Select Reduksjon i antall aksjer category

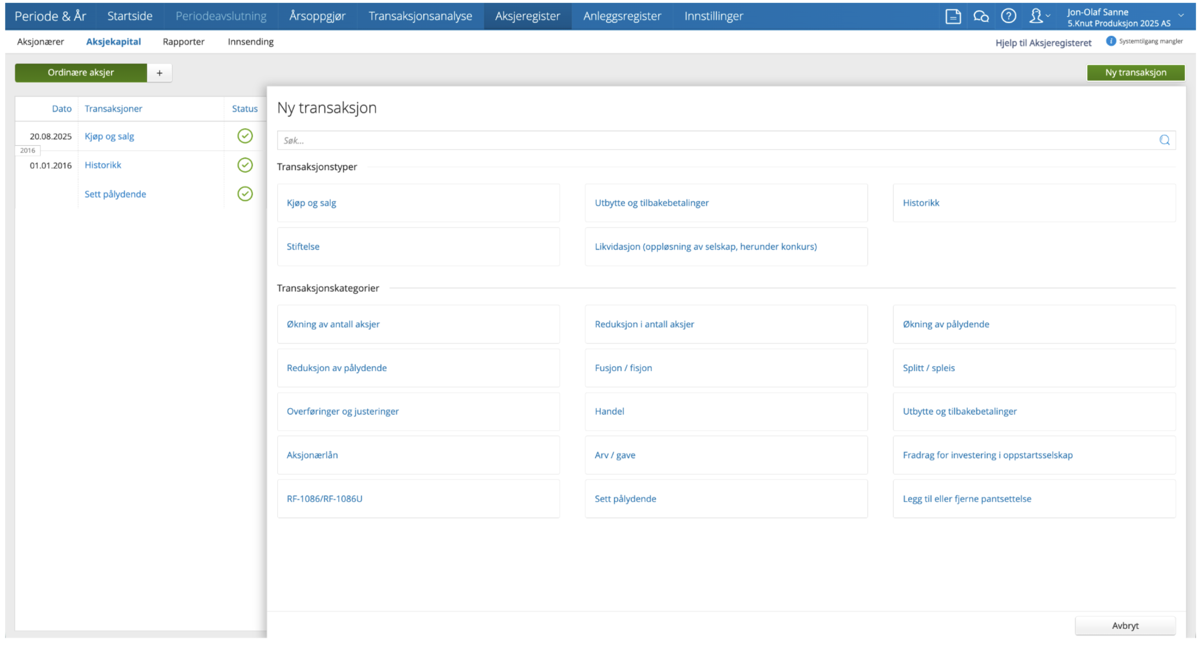726,324
